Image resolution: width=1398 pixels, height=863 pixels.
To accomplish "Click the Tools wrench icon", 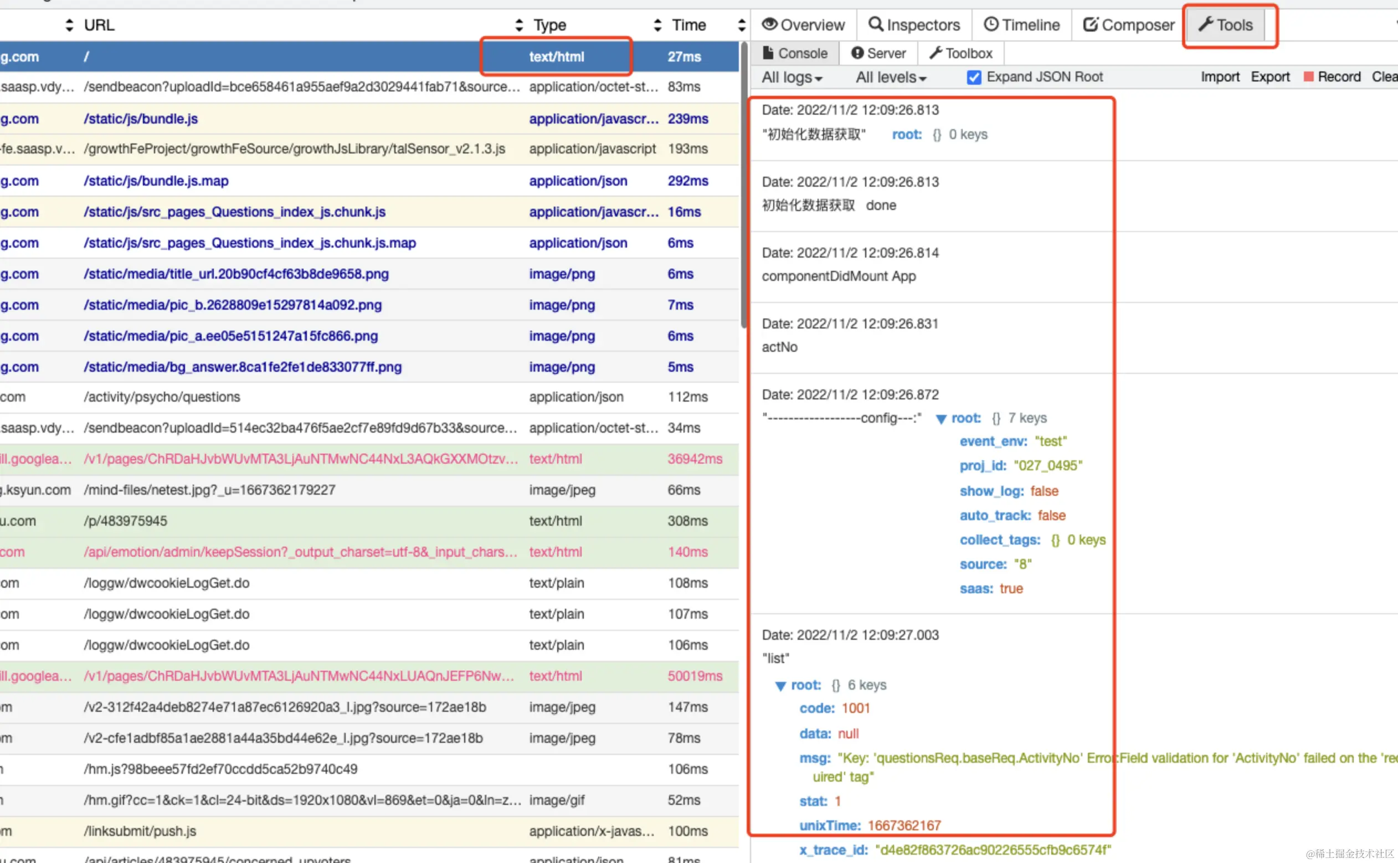I will click(1205, 24).
